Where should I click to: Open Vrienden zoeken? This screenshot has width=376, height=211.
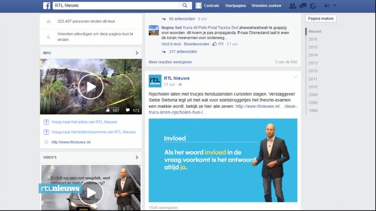[266, 6]
